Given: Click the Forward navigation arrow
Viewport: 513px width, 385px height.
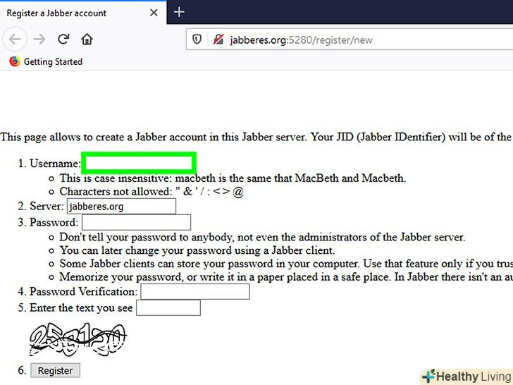Looking at the screenshot, I should click(39, 39).
